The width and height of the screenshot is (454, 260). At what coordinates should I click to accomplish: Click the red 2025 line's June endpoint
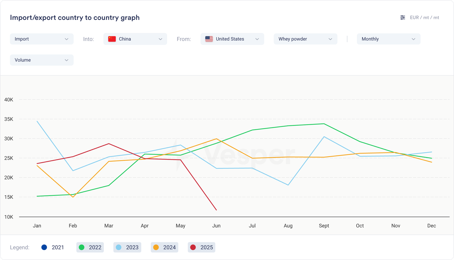tap(217, 210)
